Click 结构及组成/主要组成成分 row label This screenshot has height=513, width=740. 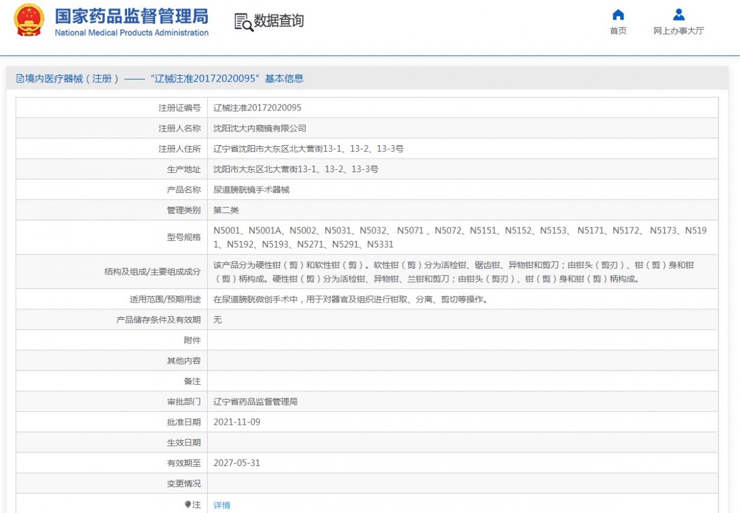pos(153,272)
